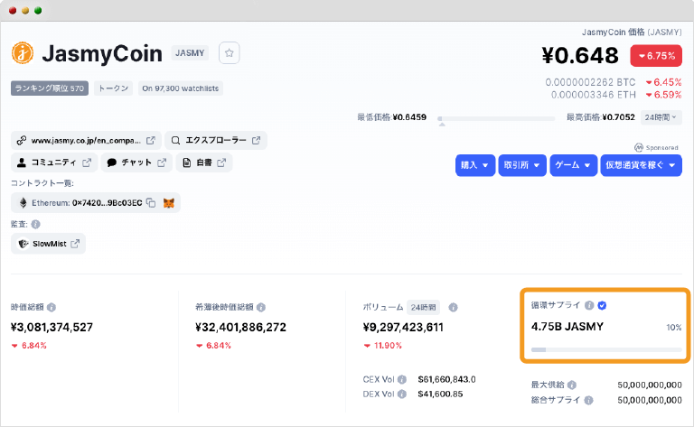This screenshot has height=427, width=694.
Task: Open the エクスプローラー link
Action: [216, 141]
